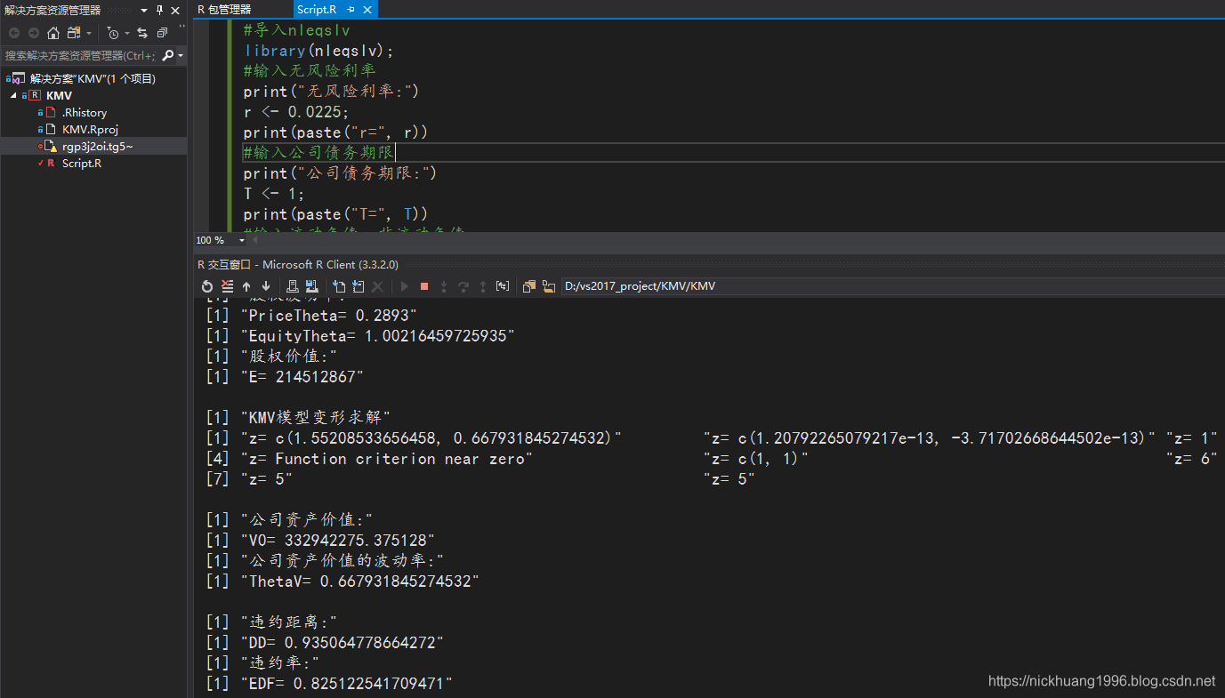
Task: Open Solution Explorer window position dropdown arrow
Action: [144, 11]
